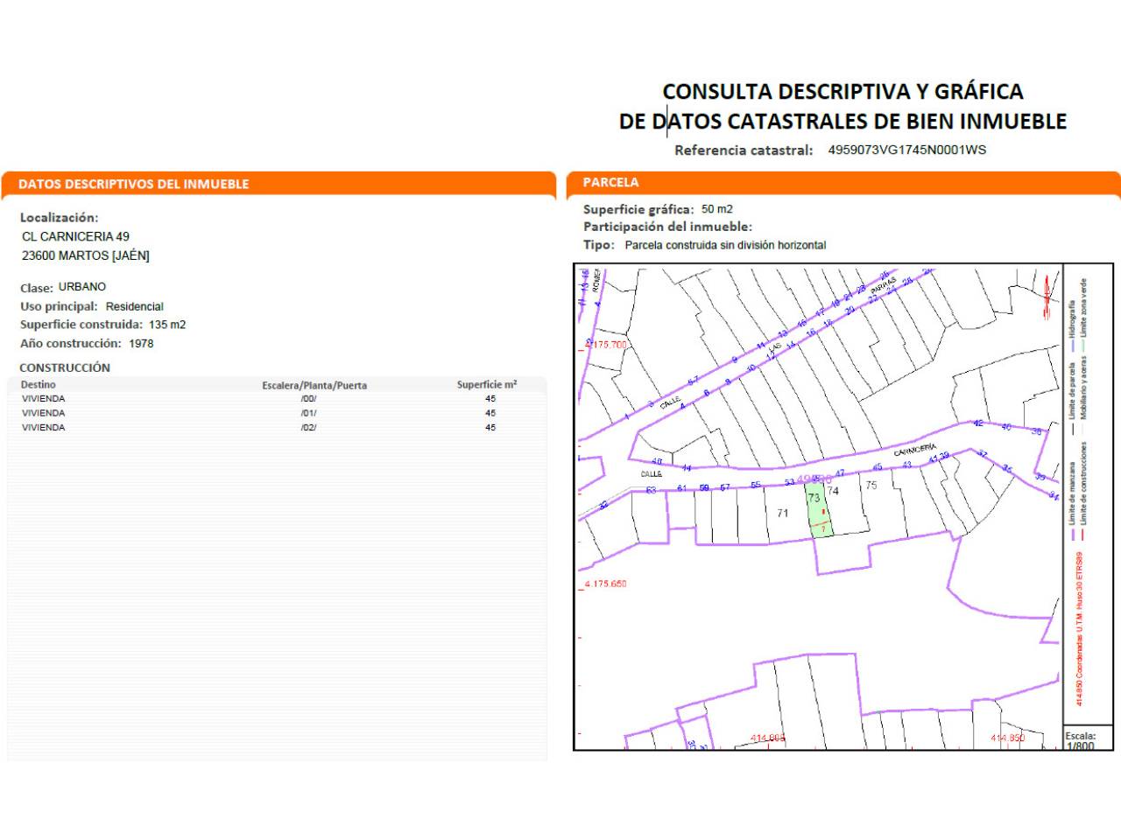Image resolution: width=1121 pixels, height=840 pixels.
Task: Select 'DE DATOS CATASTRALES DE BIEN INMUEBLE' line
Action: tap(843, 122)
